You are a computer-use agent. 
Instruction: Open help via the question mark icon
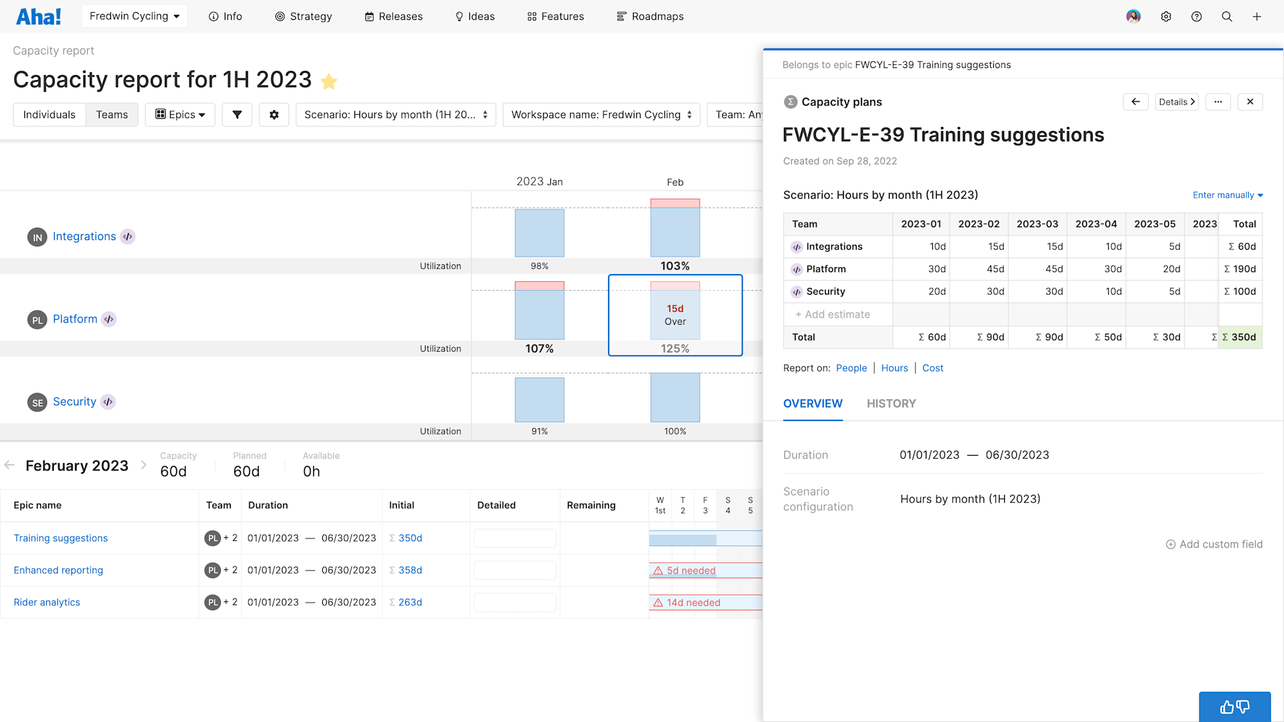pos(1197,16)
